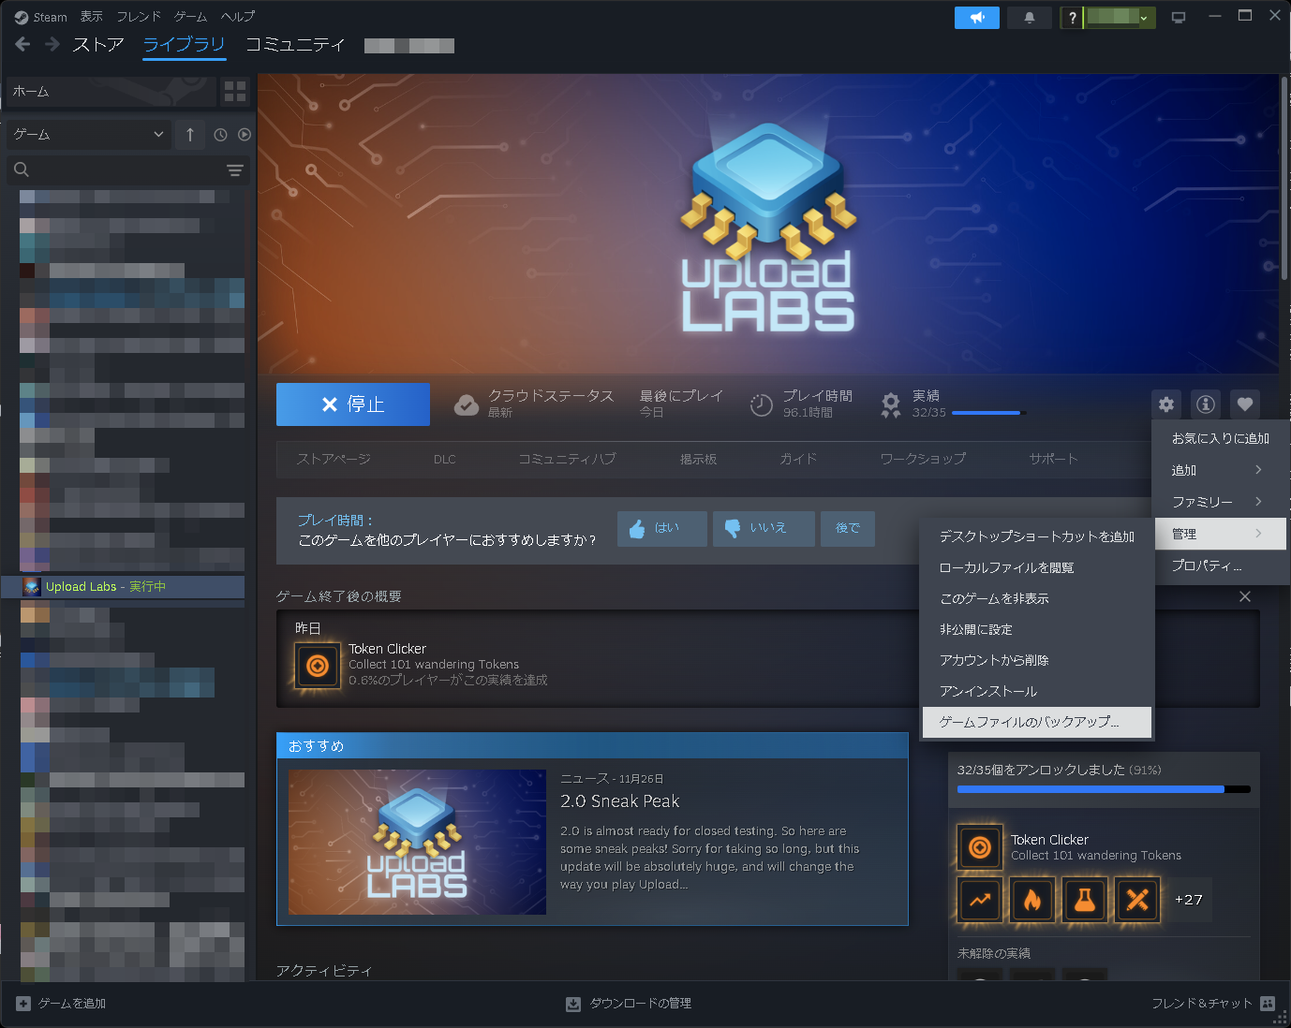
Task: Select the trending-graph achievement category icon
Action: click(979, 900)
